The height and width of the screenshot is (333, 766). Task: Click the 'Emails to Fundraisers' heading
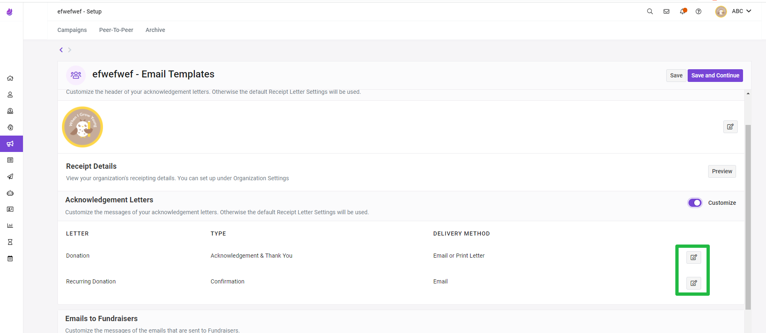pyautogui.click(x=101, y=319)
